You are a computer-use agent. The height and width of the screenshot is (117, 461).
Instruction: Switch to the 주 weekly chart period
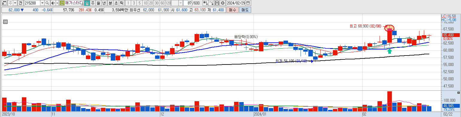pos(92,3)
